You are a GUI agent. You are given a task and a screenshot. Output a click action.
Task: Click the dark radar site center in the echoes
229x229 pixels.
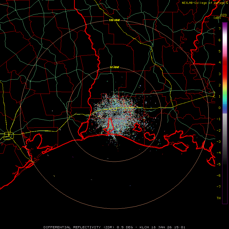pyautogui.click(x=114, y=115)
